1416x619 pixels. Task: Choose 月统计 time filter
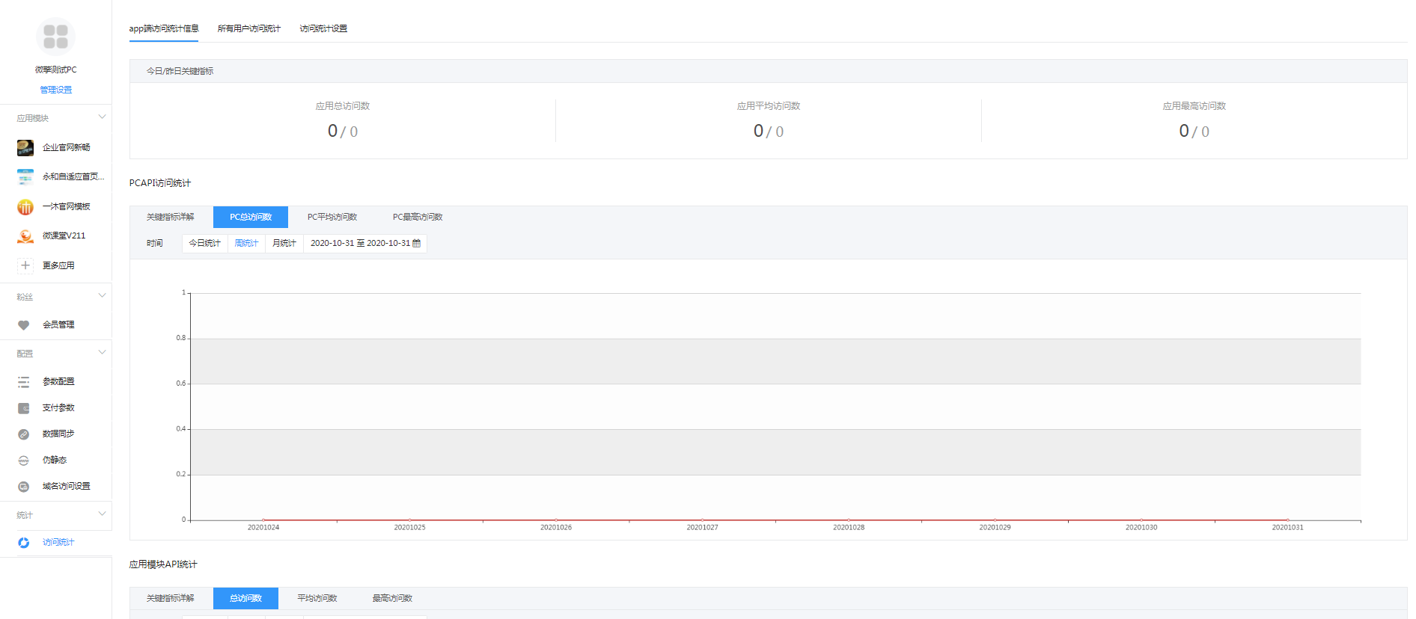click(284, 243)
